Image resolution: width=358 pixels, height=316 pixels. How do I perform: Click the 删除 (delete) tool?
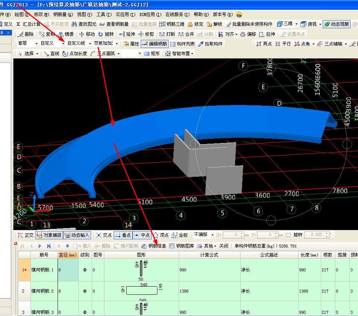point(26,34)
